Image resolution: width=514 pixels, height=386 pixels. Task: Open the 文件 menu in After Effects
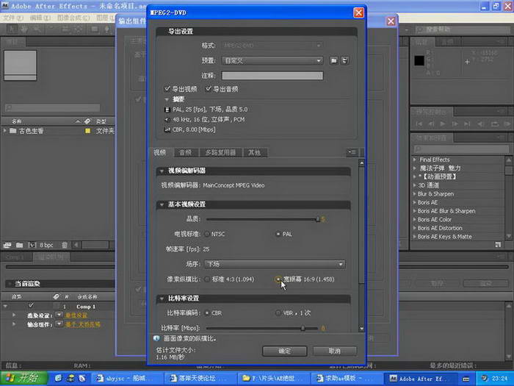click(x=13, y=18)
